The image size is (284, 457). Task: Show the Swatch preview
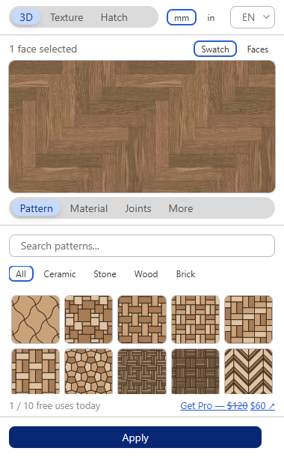215,49
